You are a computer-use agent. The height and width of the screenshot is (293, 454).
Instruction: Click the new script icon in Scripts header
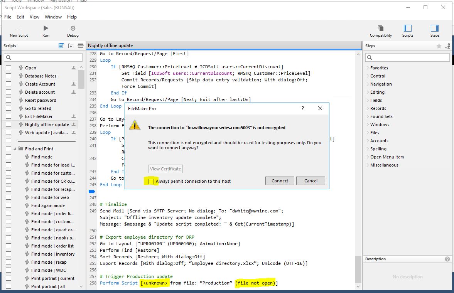coord(61,46)
